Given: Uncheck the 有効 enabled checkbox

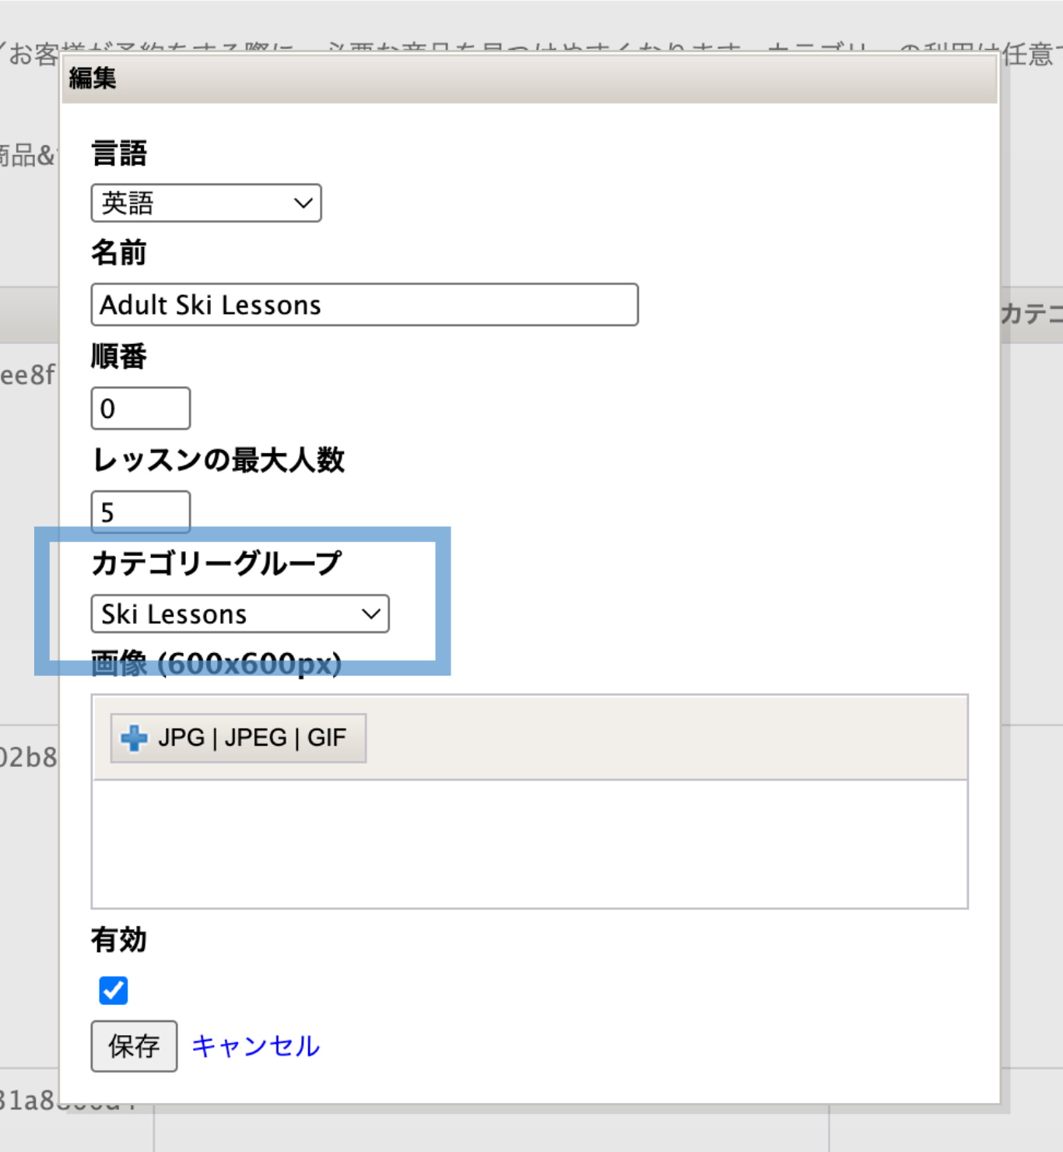Looking at the screenshot, I should point(114,990).
